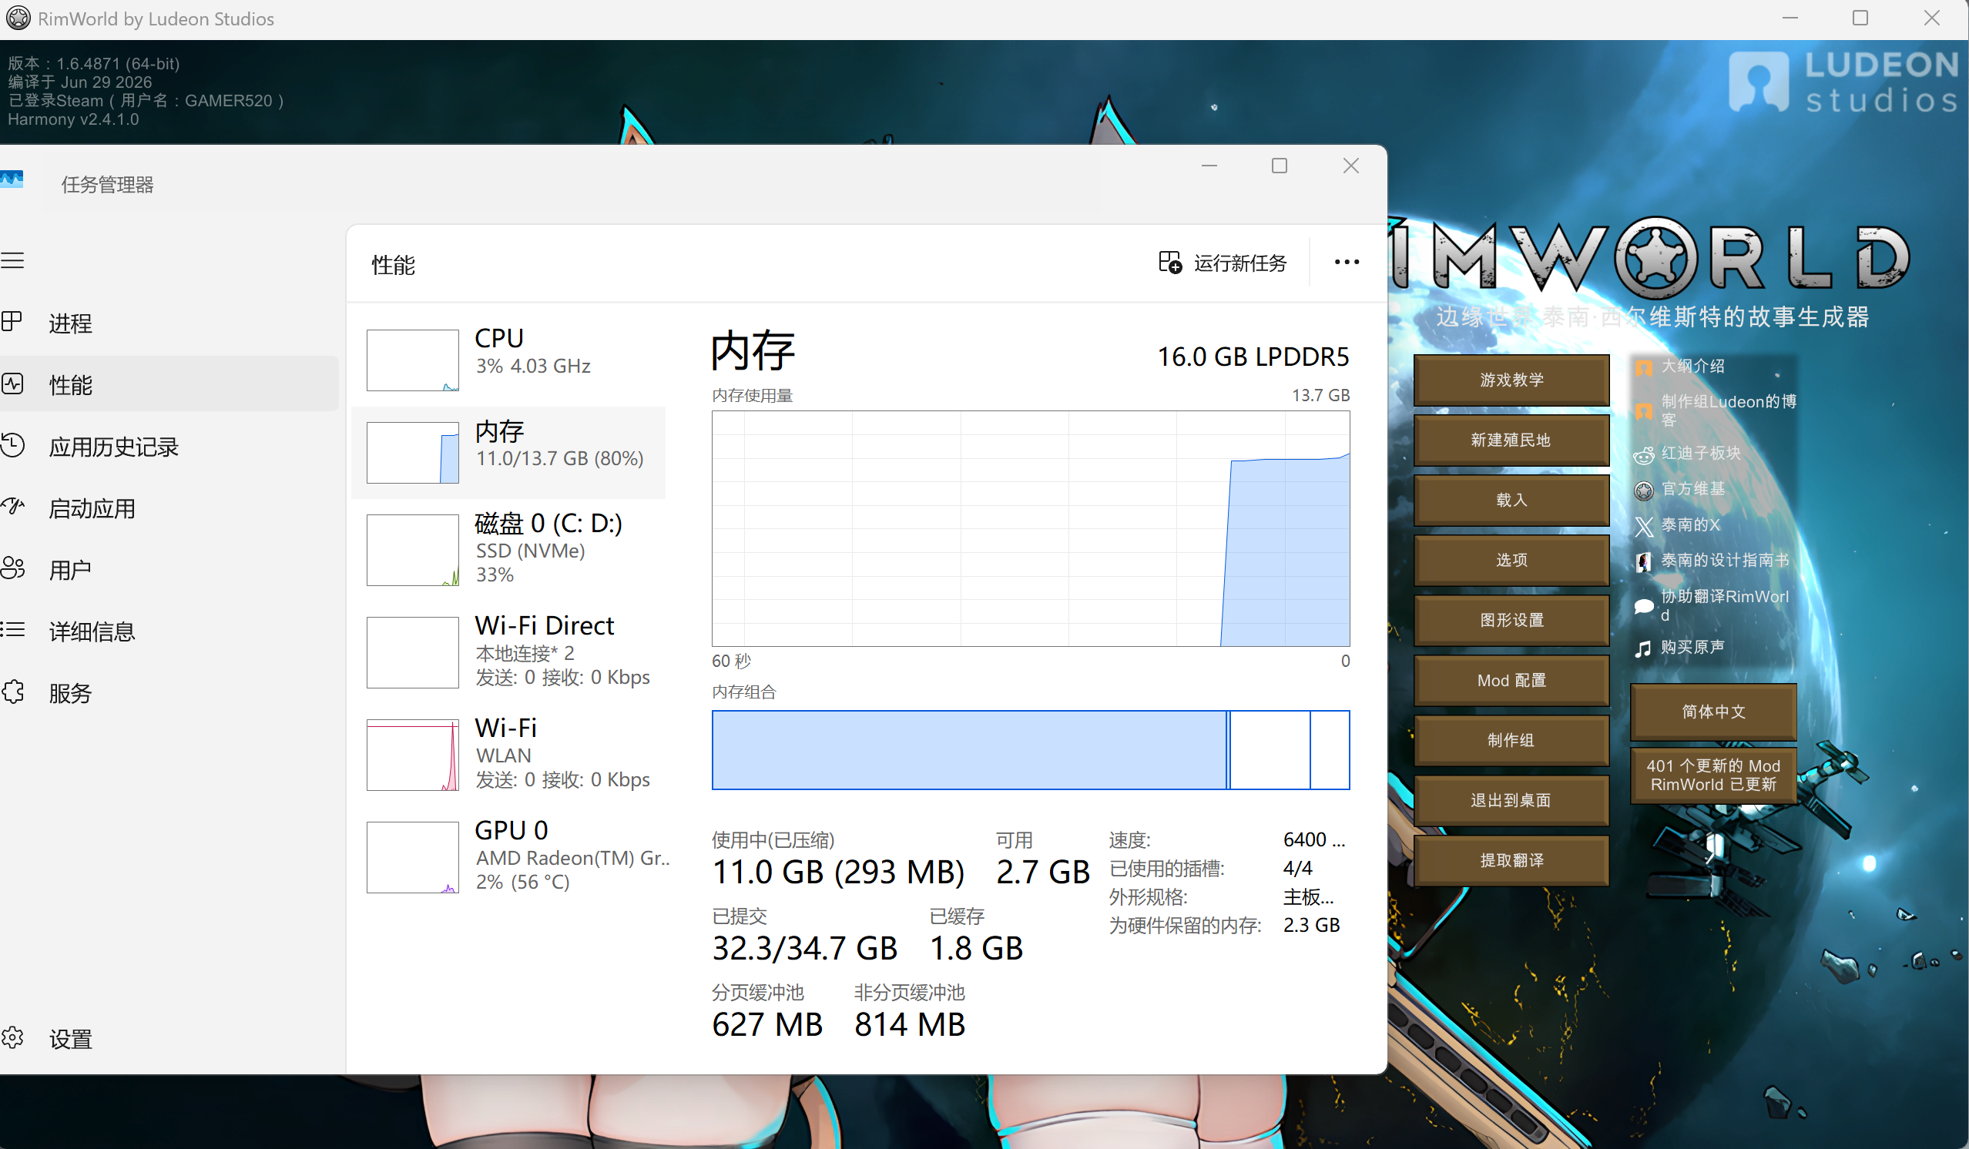This screenshot has height=1149, width=1969.
Task: Click the icon beside 制作组Ludeon的博客
Action: point(1644,411)
